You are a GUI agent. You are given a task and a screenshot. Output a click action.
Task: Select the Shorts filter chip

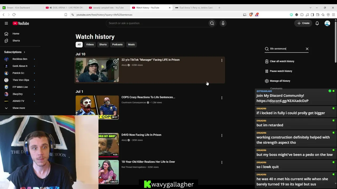tap(103, 45)
